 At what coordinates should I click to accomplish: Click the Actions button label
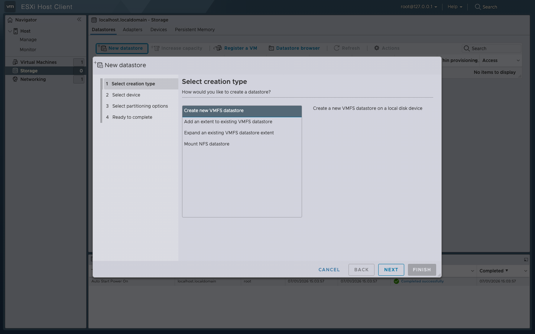tap(390, 48)
